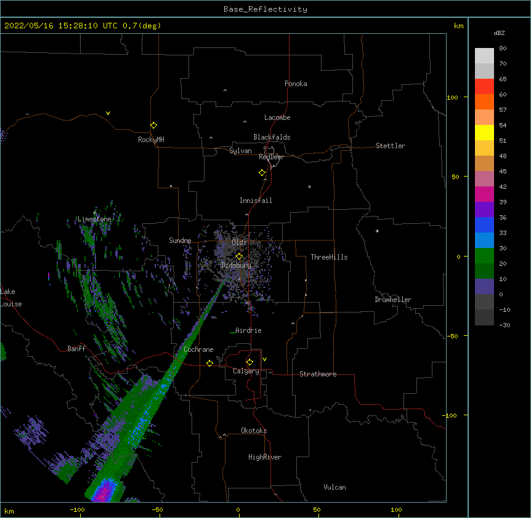Click the -100 tick on bottom axis
This screenshot has width=531, height=518.
(x=77, y=509)
